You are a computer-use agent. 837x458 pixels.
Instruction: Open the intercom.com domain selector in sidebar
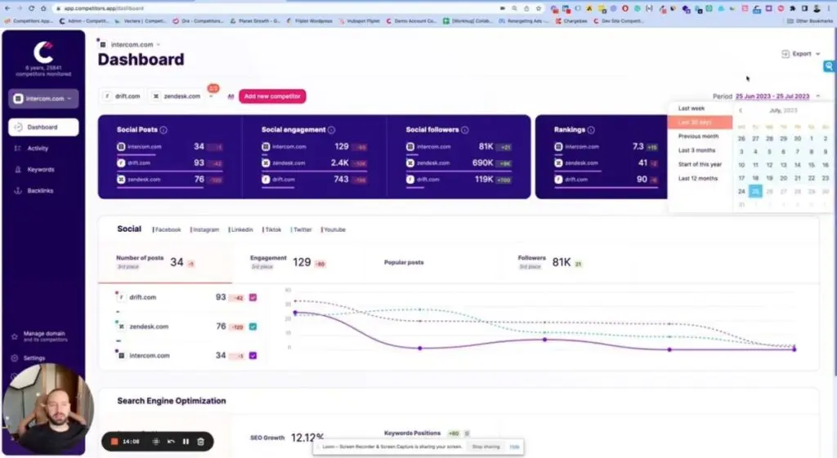click(x=43, y=99)
